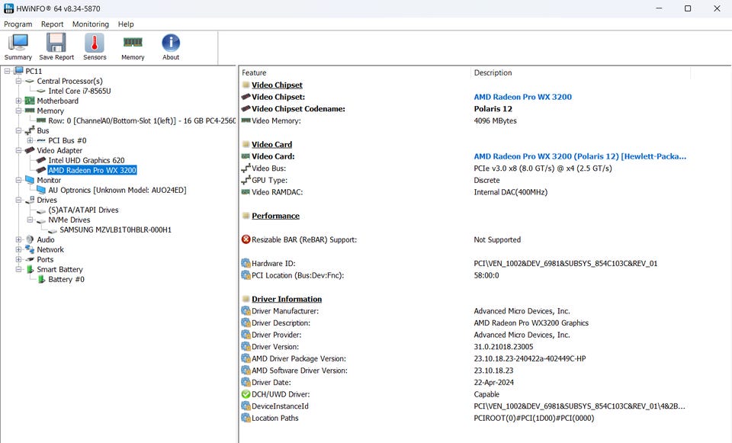Open Sensors with the thermometer icon
Image resolution: width=732 pixels, height=443 pixels.
pyautogui.click(x=95, y=44)
